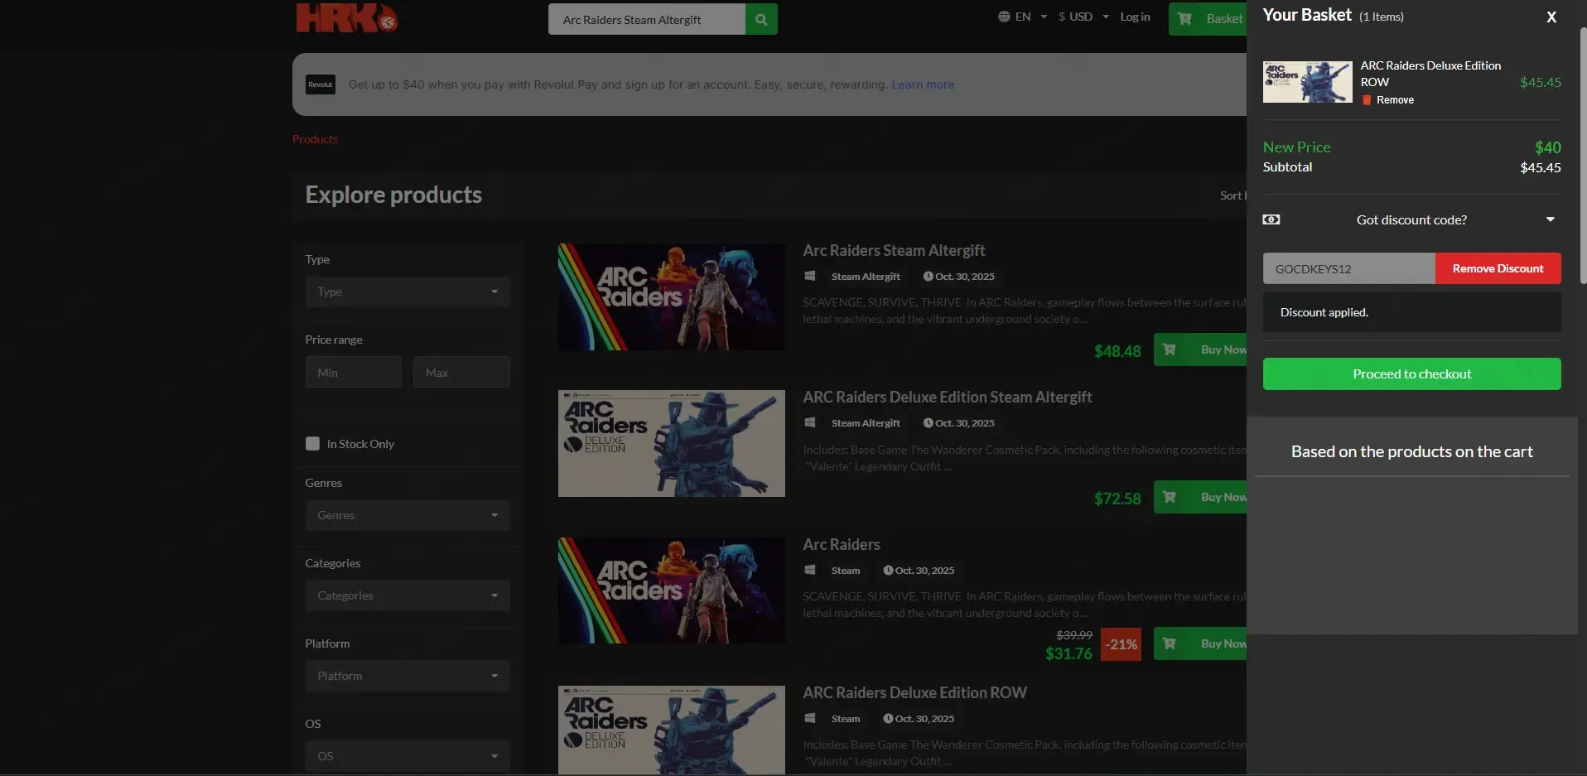The width and height of the screenshot is (1587, 776).
Task: Open the Platform filter dropdown
Action: coord(408,676)
